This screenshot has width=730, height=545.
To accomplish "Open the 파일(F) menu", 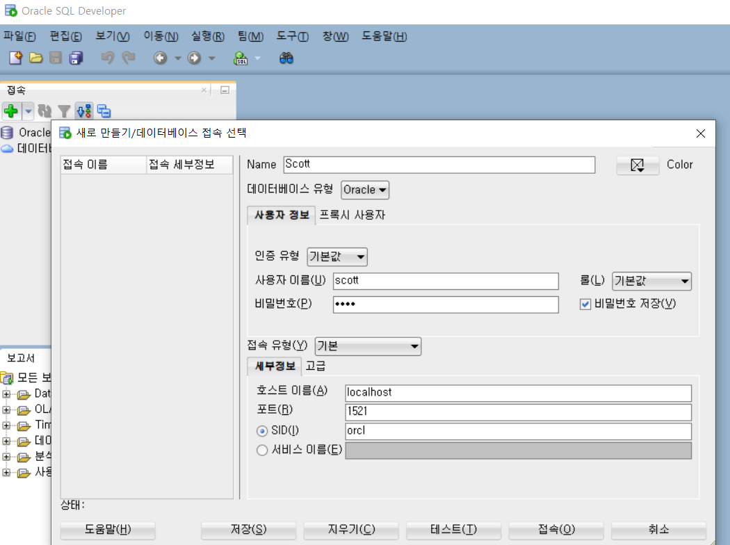I will click(19, 36).
